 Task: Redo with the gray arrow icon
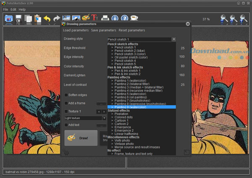coord(56,19)
